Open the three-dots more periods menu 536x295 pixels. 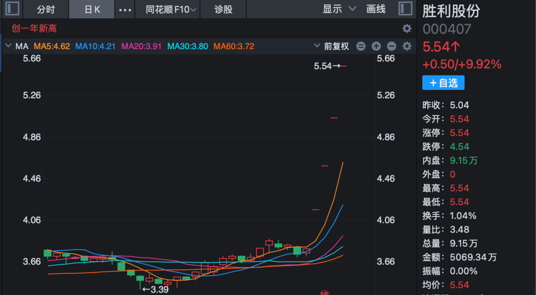[x=125, y=9]
